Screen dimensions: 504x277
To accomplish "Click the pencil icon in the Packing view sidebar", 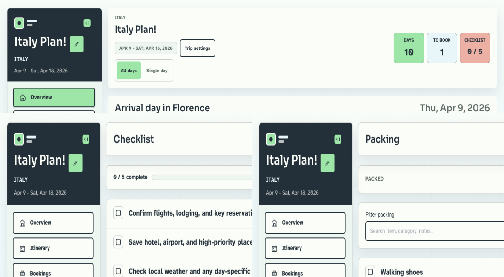I will point(327,163).
